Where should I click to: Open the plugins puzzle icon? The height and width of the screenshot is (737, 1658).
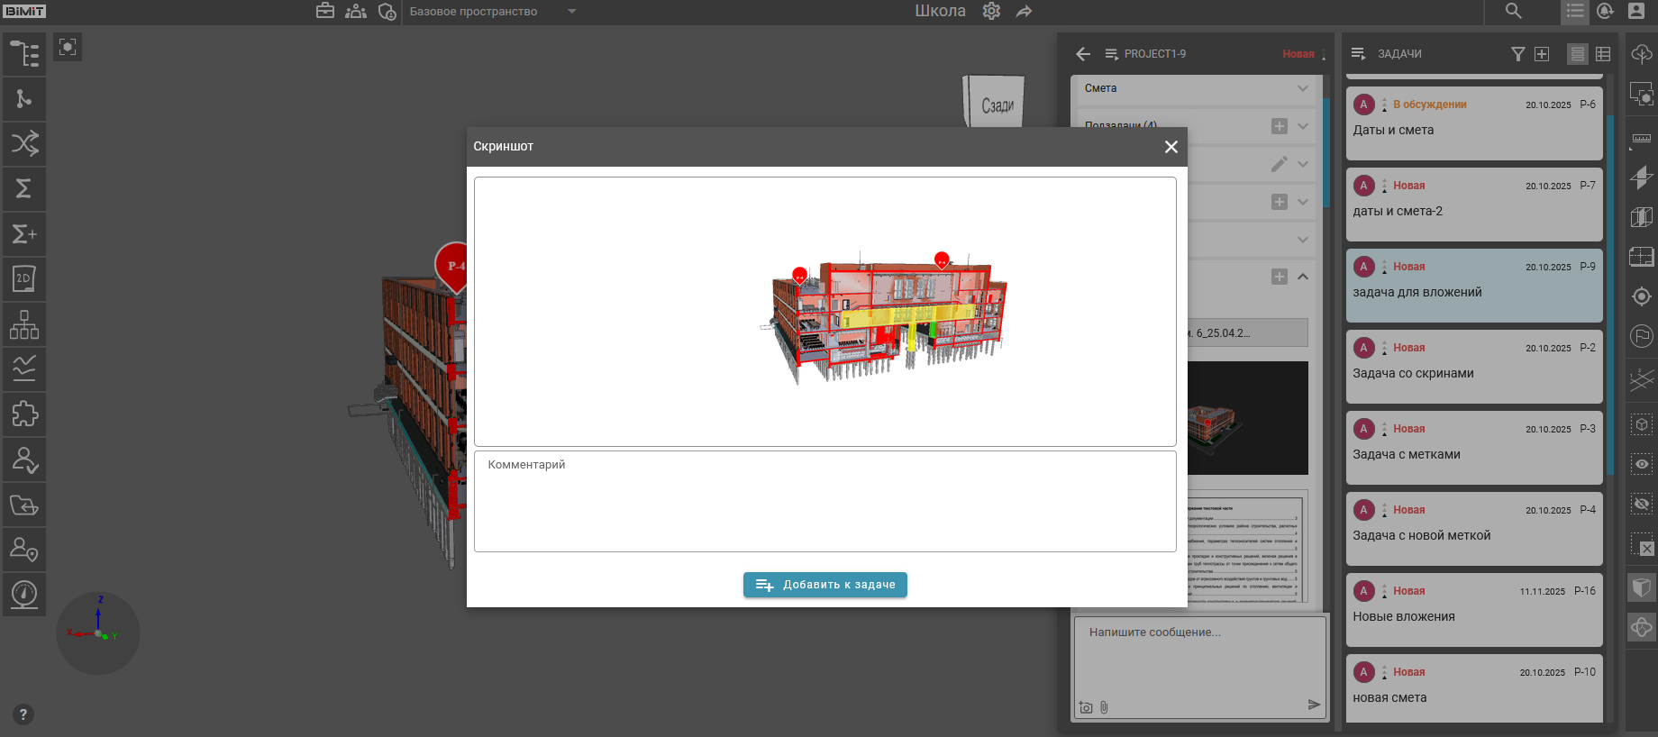tap(24, 414)
